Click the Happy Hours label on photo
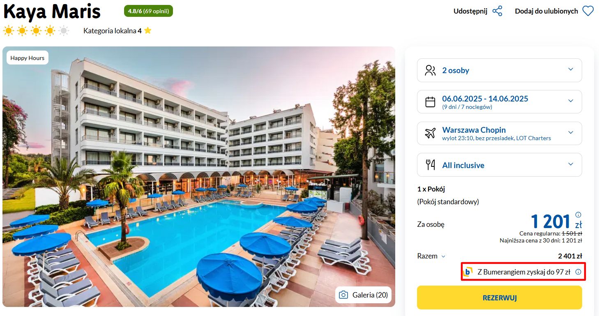Screen dimensions: 599x316 (x=28, y=58)
